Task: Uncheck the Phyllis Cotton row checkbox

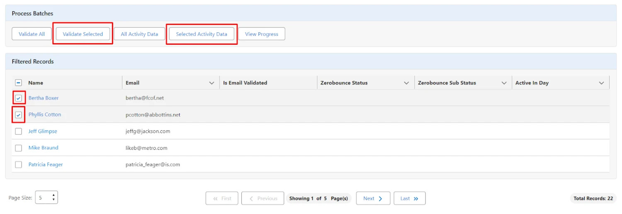Action: coord(19,115)
